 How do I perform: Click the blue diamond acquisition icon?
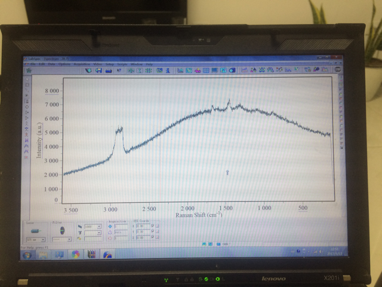coord(110,226)
